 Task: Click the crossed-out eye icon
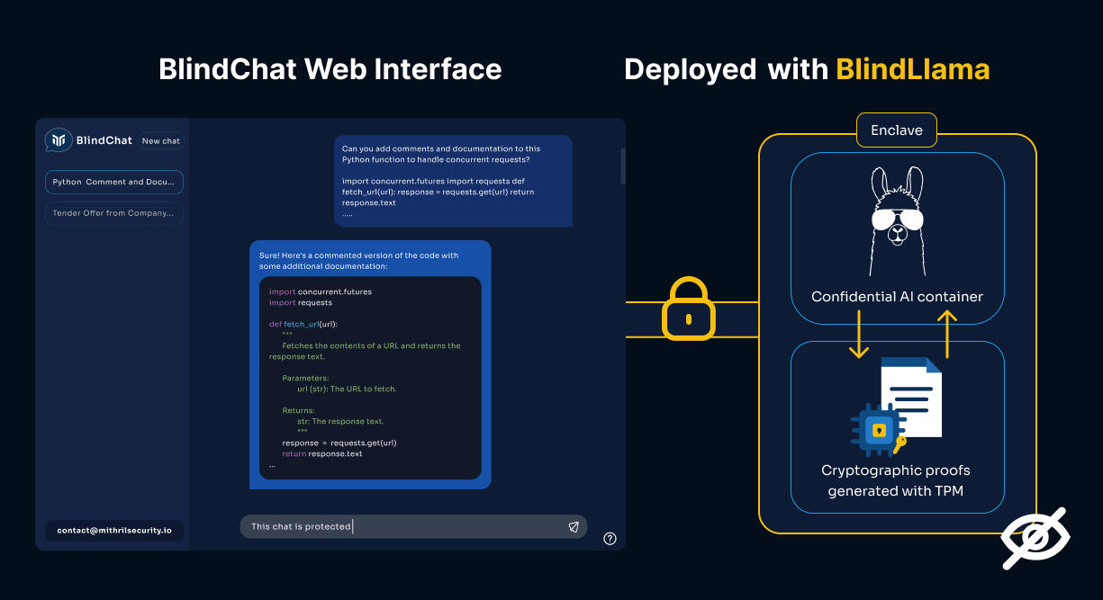click(x=1036, y=538)
